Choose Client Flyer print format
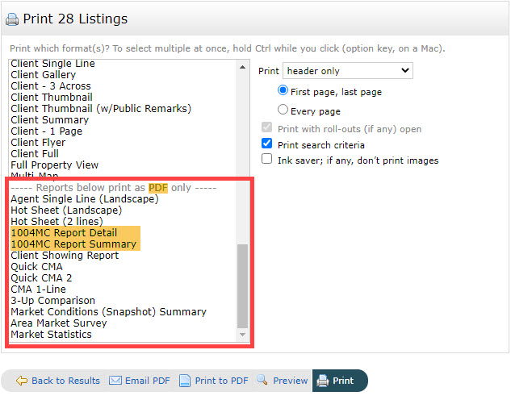 (38, 142)
